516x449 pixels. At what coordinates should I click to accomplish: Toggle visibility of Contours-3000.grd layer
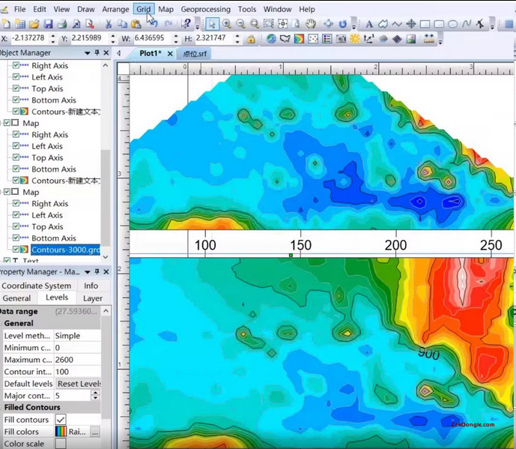[16, 250]
